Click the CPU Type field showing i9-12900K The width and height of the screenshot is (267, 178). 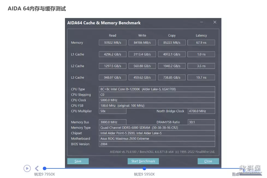click(x=157, y=89)
